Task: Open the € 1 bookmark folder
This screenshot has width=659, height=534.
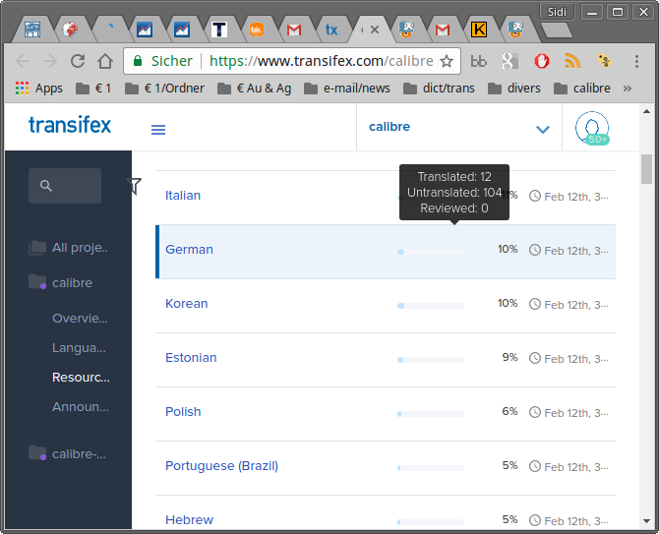Action: (x=93, y=89)
